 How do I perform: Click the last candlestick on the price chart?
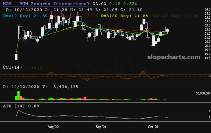(x=167, y=30)
